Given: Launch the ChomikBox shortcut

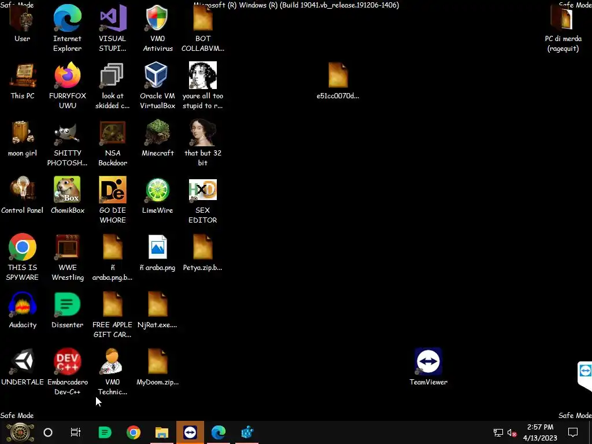Looking at the screenshot, I should (x=67, y=190).
